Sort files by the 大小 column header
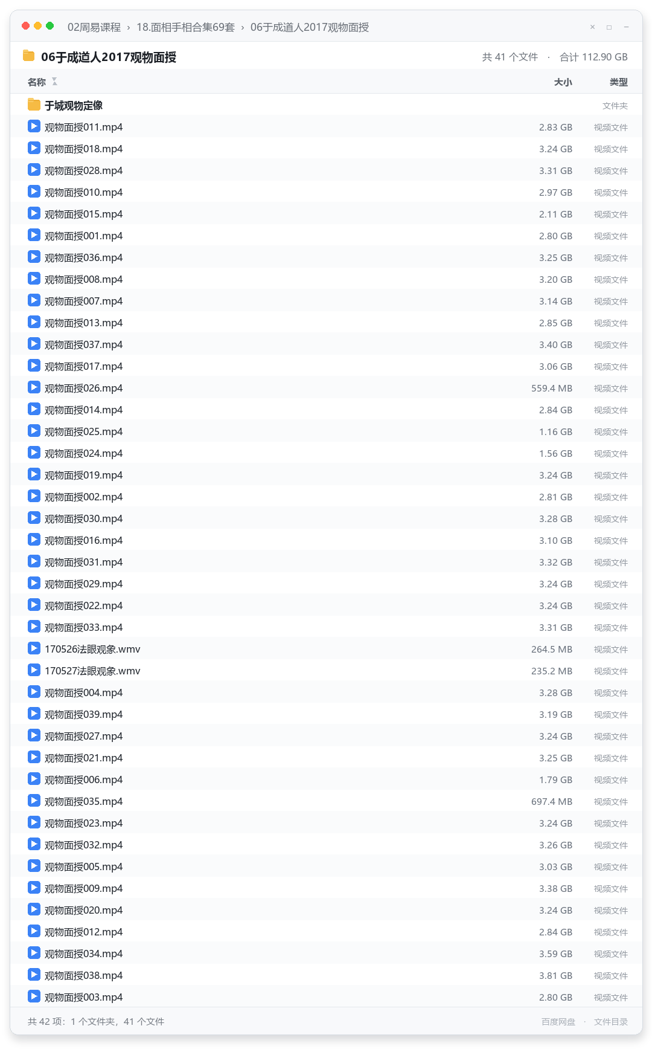The image size is (652, 1049). pos(563,82)
